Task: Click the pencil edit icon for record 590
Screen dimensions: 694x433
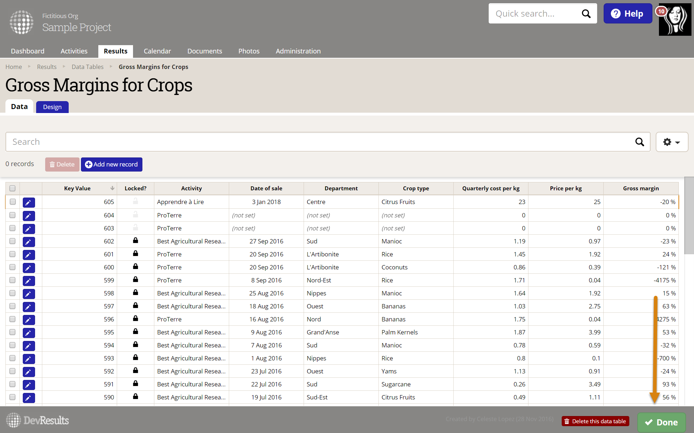Action: pos(29,398)
